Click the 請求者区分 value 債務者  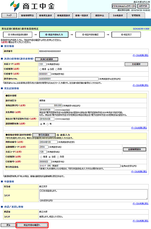tap(42, 100)
